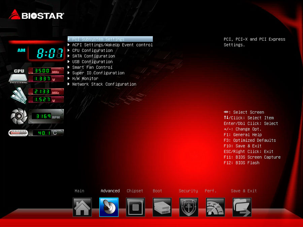Open SATA Configuration submenu
This screenshot has height=227, width=303.
(91, 56)
